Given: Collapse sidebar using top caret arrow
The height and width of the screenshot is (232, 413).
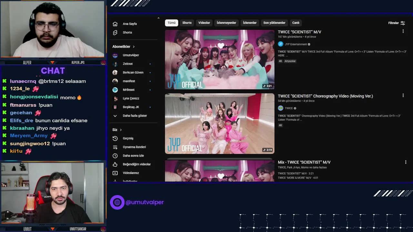Looking at the screenshot, I should (158, 18).
